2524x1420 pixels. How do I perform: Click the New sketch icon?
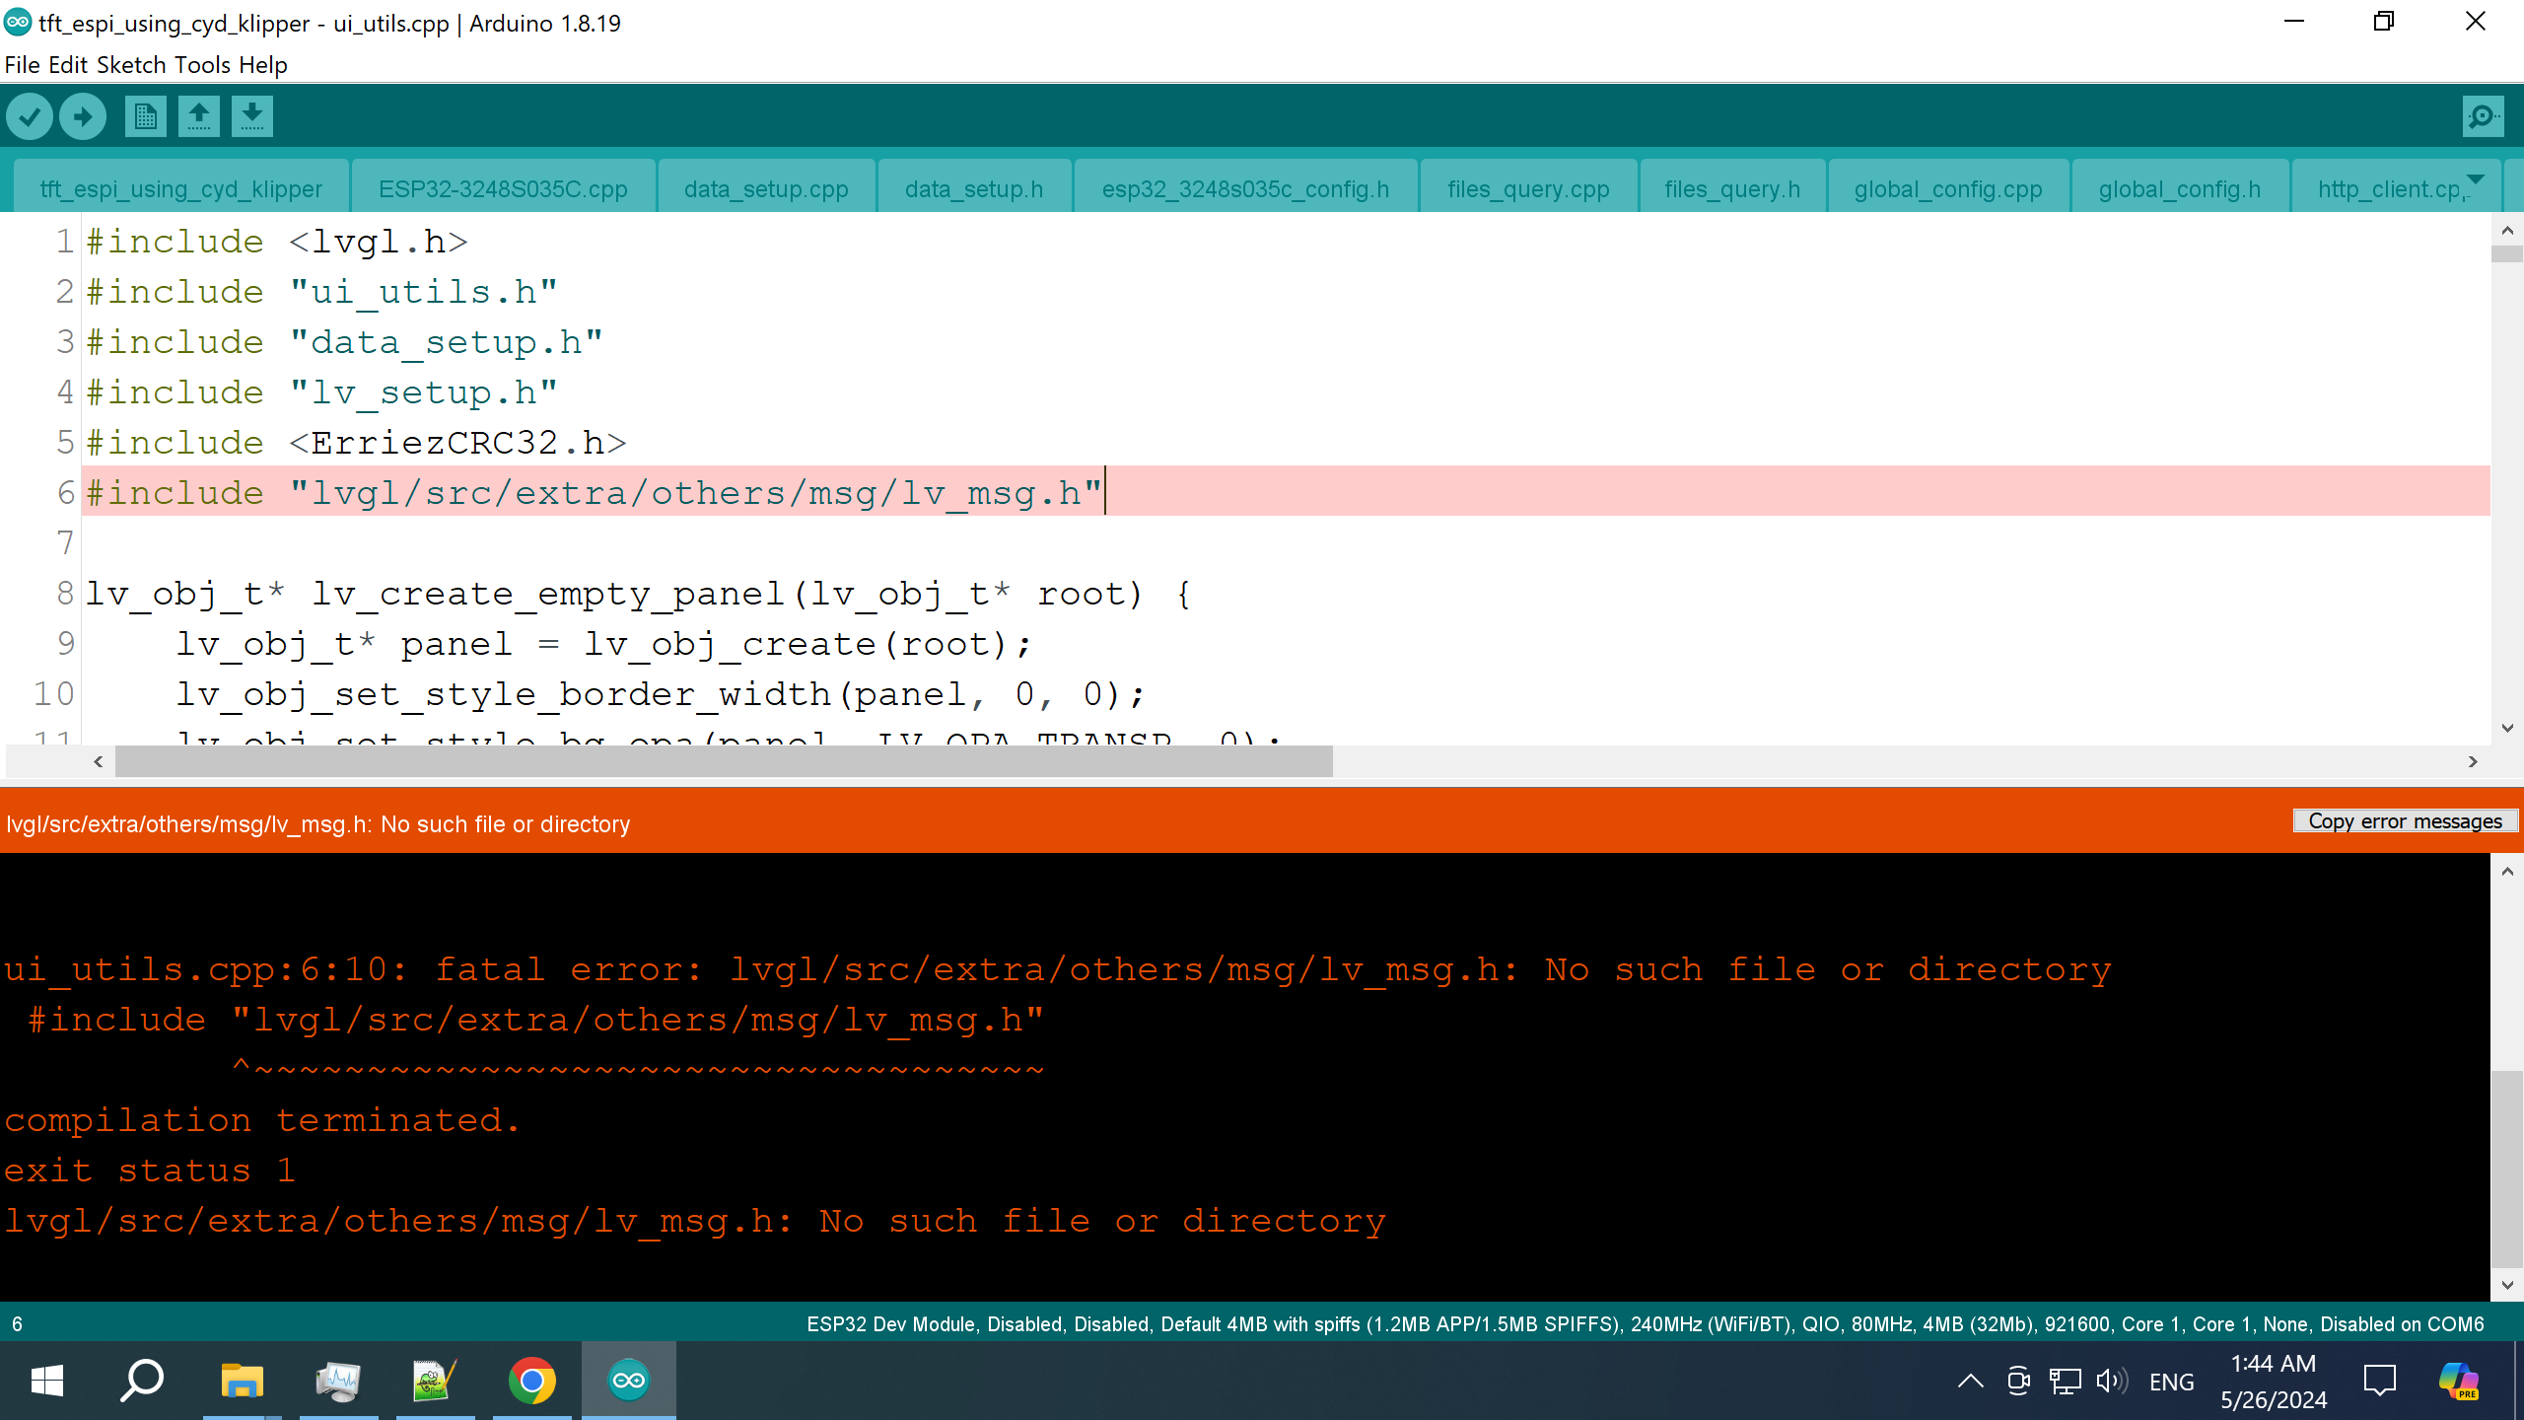pyautogui.click(x=145, y=117)
